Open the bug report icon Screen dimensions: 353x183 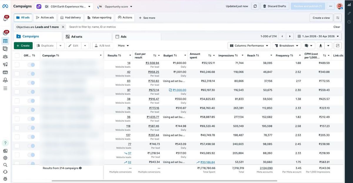[x=5, y=179]
